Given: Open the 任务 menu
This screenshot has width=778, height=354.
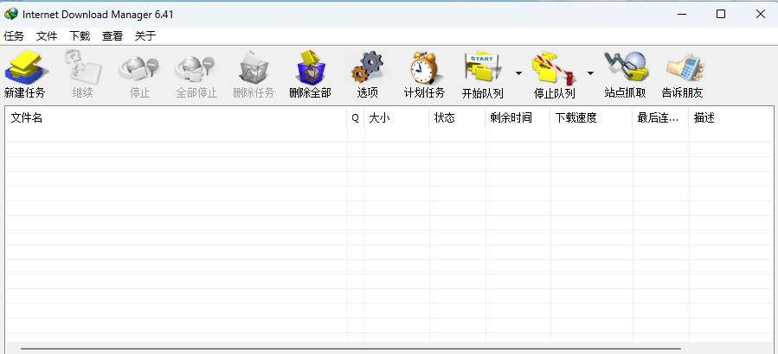Looking at the screenshot, I should pyautogui.click(x=14, y=35).
